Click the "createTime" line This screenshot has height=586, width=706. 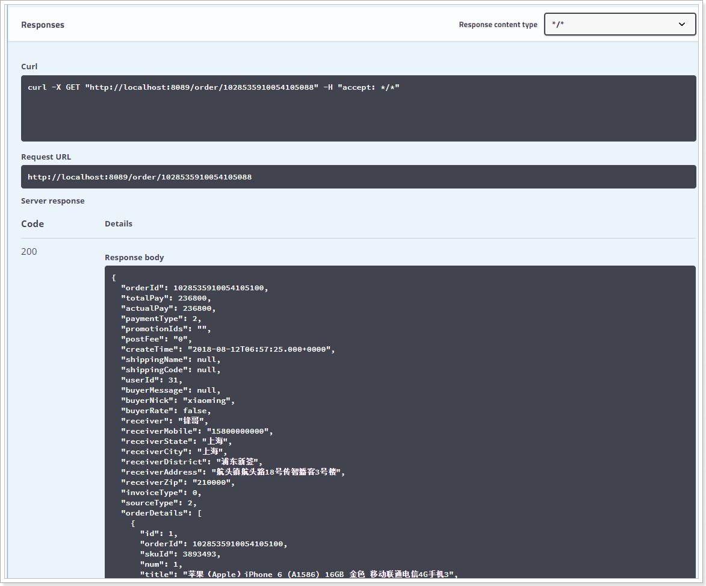[x=228, y=349]
